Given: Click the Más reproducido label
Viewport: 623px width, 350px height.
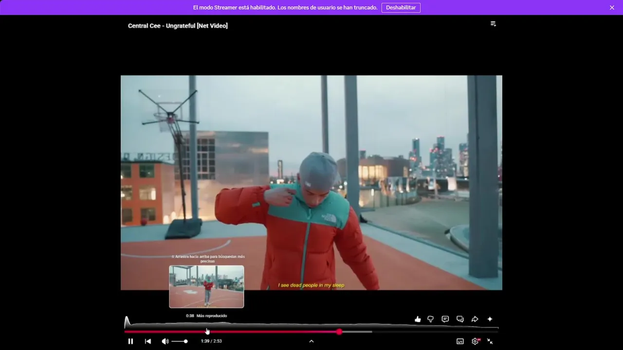Looking at the screenshot, I should coord(212,316).
